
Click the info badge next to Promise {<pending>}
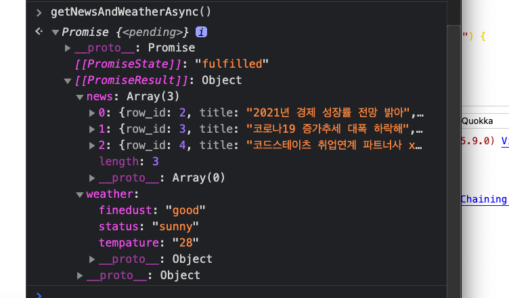201,32
